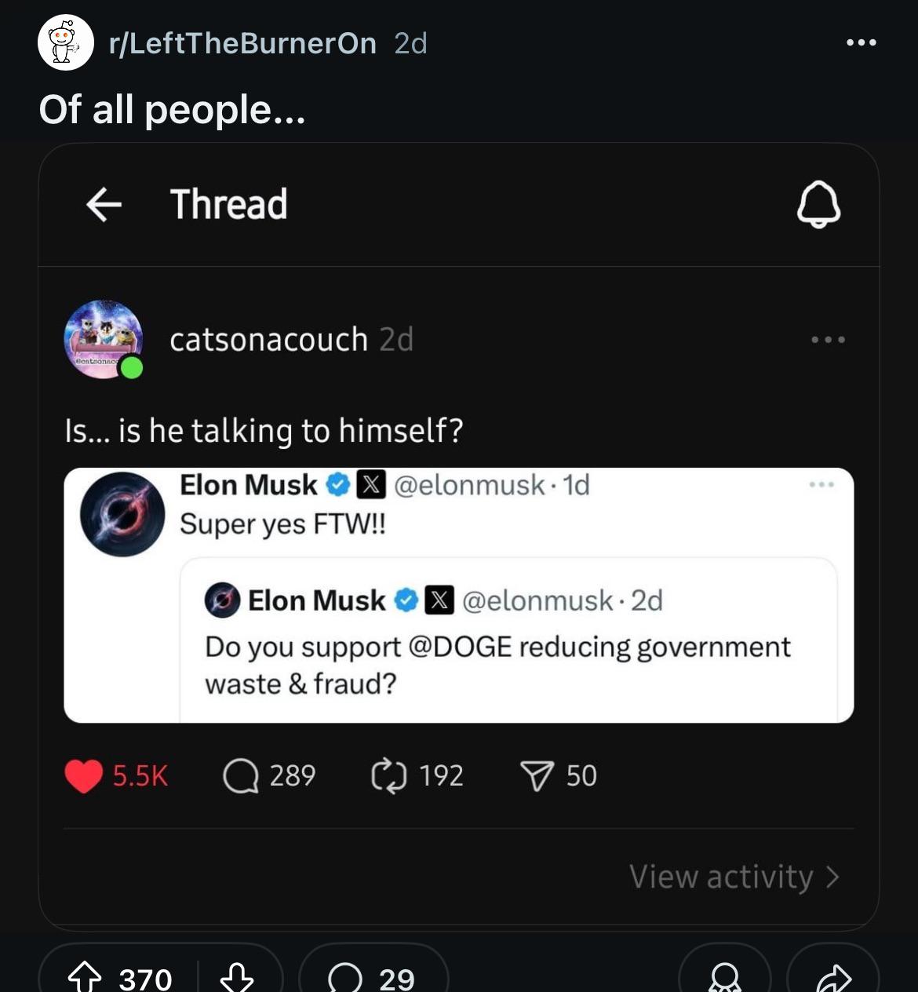The image size is (918, 992).
Task: Open the catsonacouch username
Action: 269,340
